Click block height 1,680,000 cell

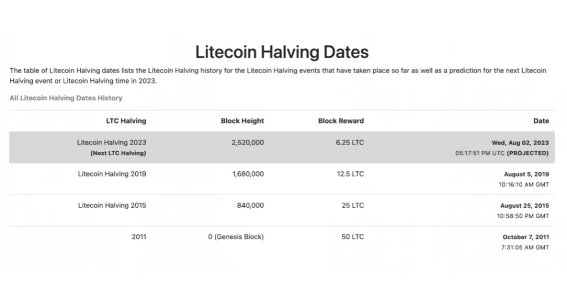pos(248,174)
